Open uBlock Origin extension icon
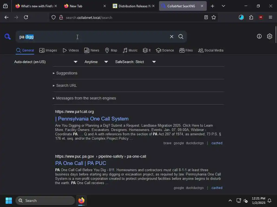This screenshot has height=207, width=277. coord(261,17)
